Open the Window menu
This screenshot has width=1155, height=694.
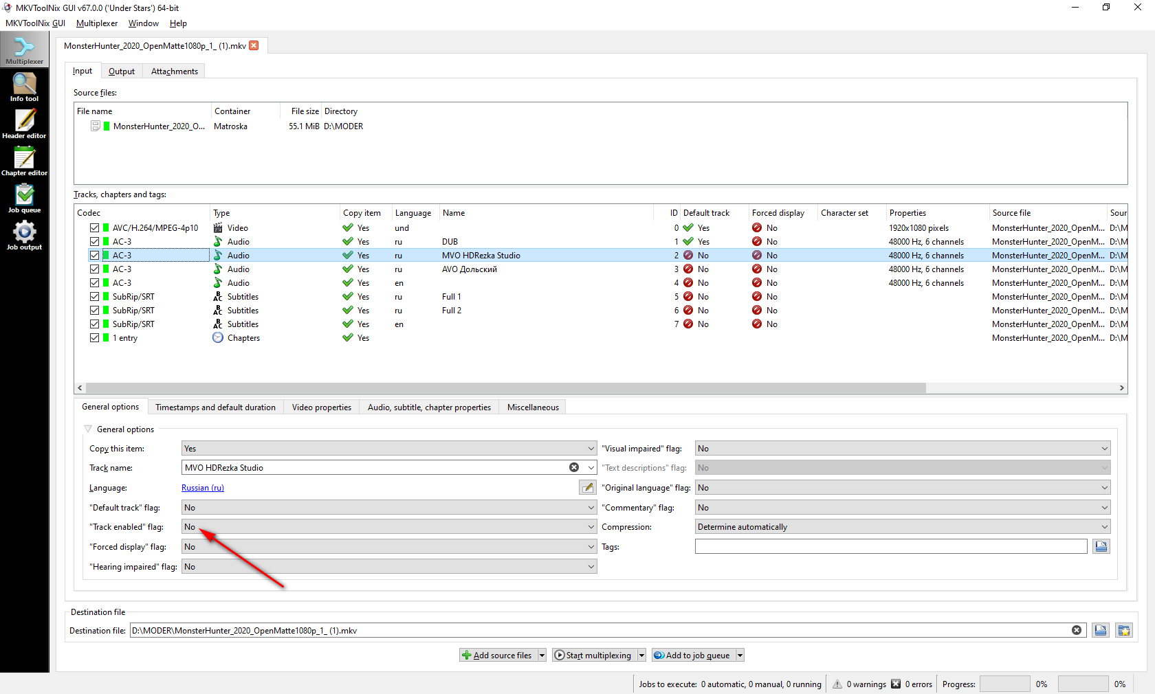coord(143,23)
